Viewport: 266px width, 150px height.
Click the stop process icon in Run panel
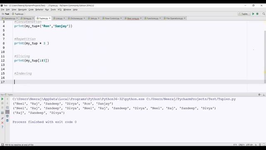click(x=2, y=103)
